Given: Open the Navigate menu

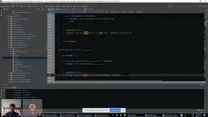Looking at the screenshot, I should (x=12, y=4).
